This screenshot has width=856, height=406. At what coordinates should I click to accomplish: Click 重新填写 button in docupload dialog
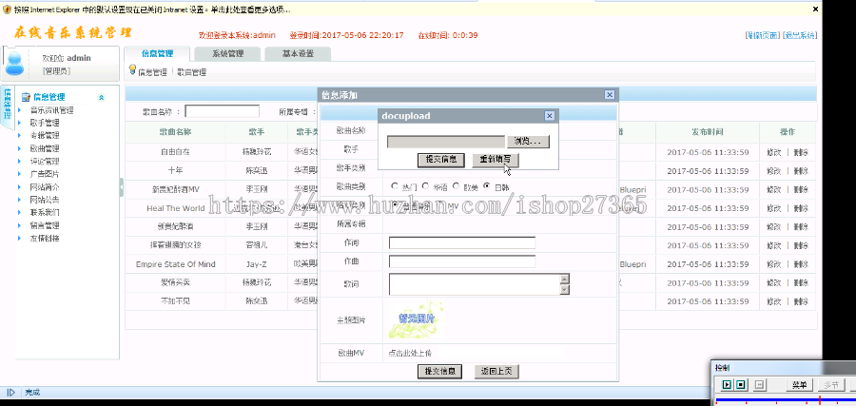pyautogui.click(x=496, y=160)
